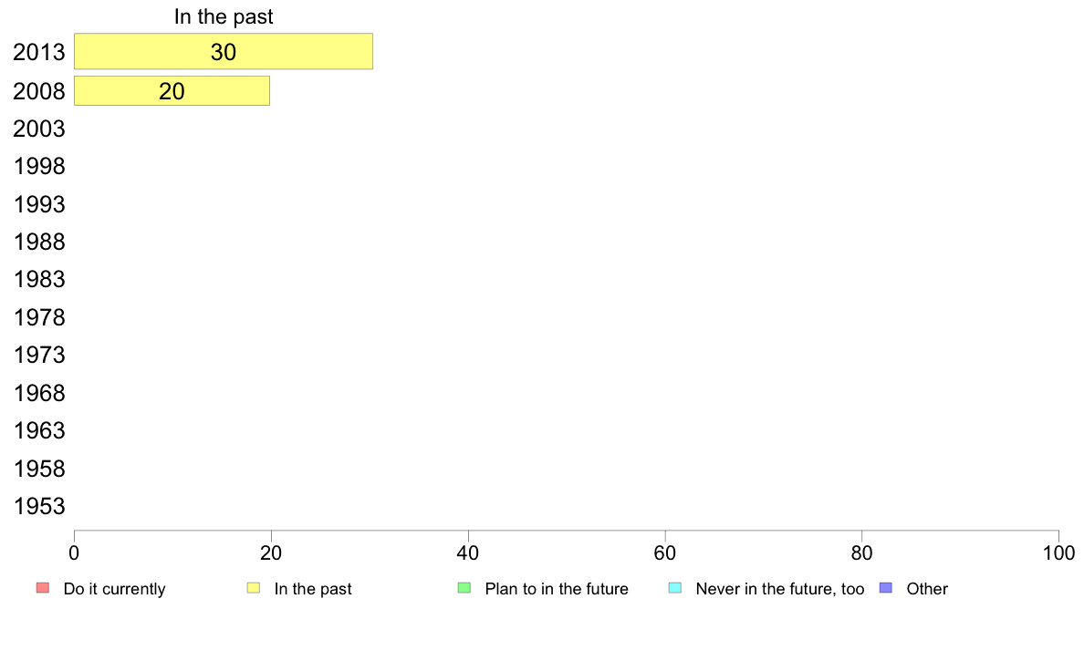Screen dimensions: 1084x671
Task: Click the yellow In the past swatch
Action: [x=254, y=588]
